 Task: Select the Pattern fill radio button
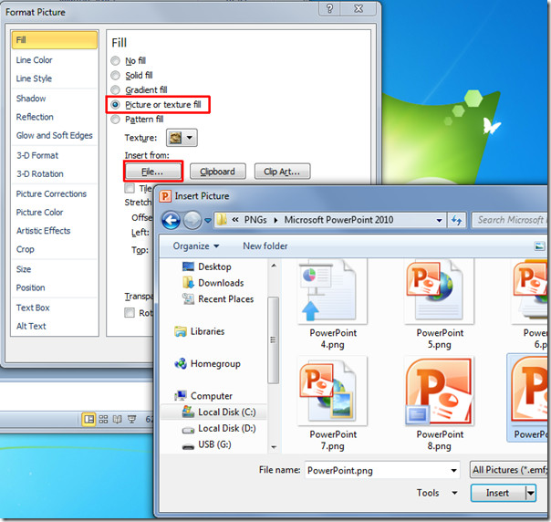tap(115, 120)
